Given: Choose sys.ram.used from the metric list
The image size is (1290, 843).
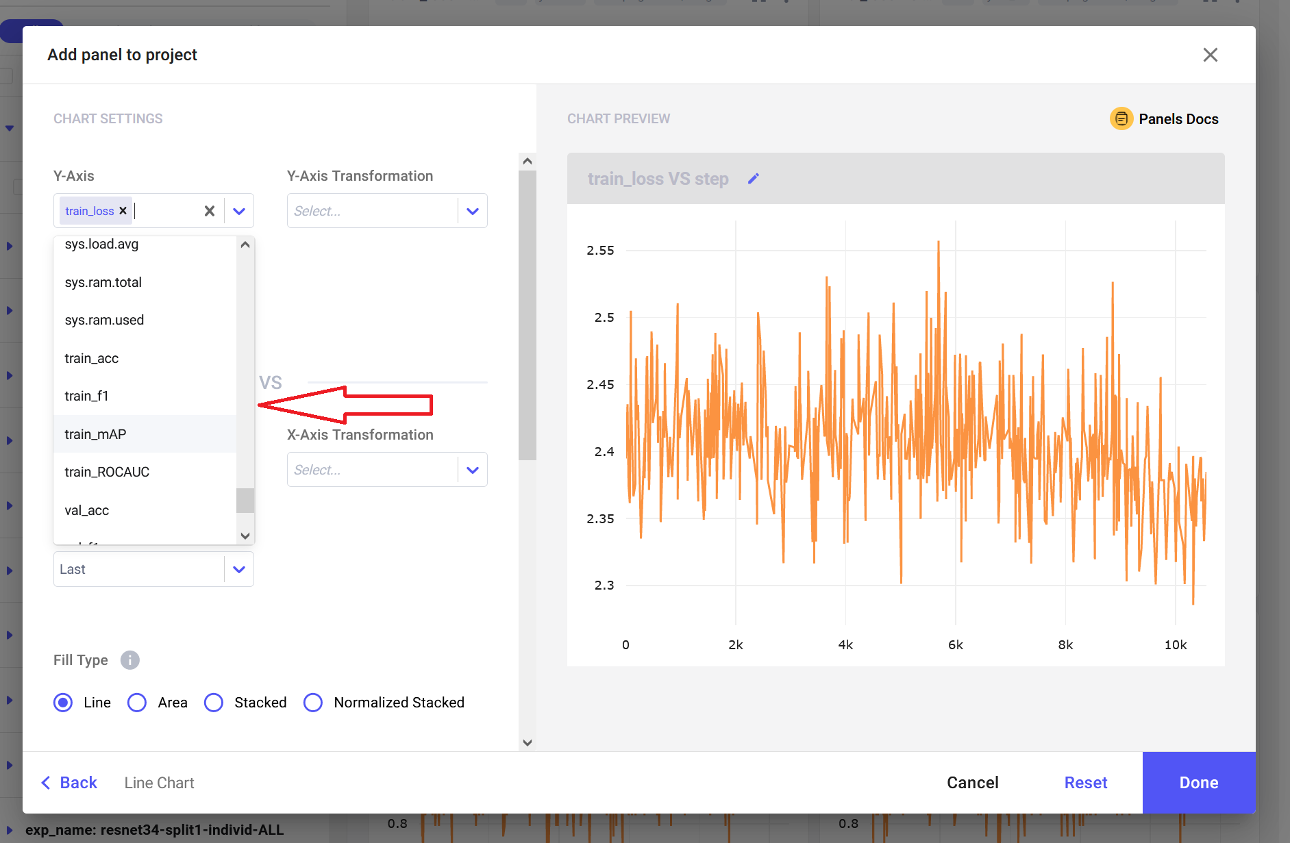Looking at the screenshot, I should point(145,320).
